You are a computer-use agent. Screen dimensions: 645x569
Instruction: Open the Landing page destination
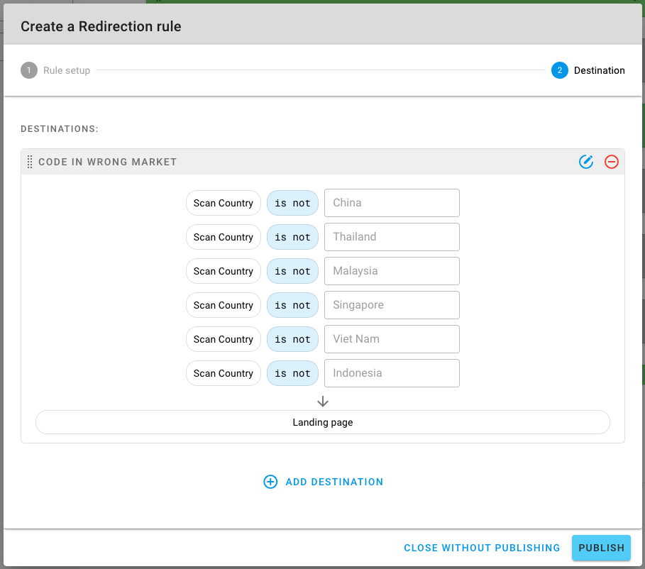tap(322, 422)
